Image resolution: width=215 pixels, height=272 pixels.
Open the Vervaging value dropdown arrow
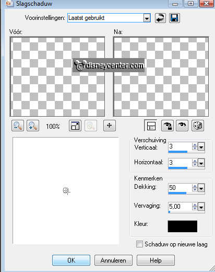pyautogui.click(x=201, y=207)
